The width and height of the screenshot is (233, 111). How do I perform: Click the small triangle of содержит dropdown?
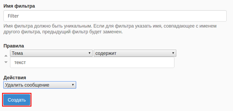173,53
